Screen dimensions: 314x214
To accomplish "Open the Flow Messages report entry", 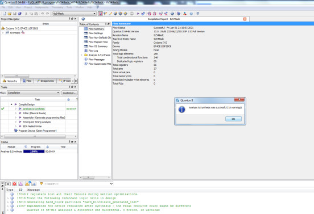I will (97, 60).
